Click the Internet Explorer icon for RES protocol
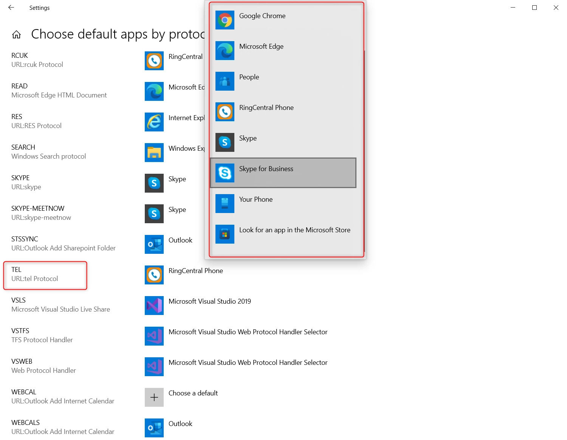 154,122
